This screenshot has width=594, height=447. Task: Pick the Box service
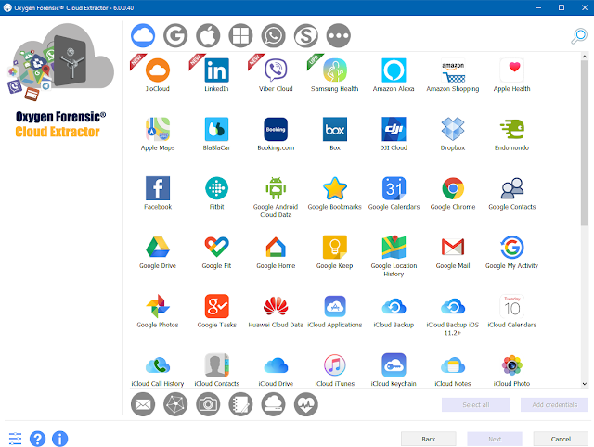tap(335, 134)
